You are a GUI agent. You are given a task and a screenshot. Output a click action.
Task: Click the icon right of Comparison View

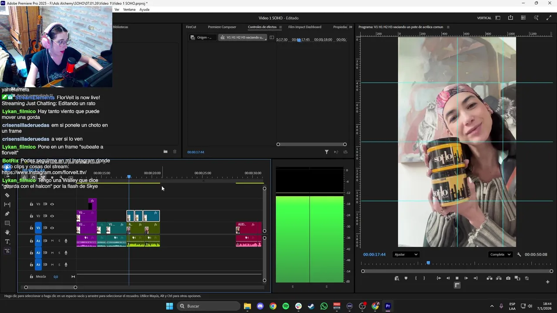tap(527, 278)
